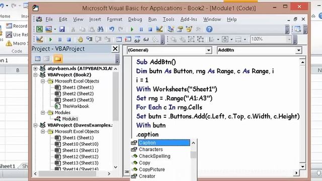Image resolution: width=322 pixels, height=181 pixels.
Task: Run the macro from the Standard toolbar
Action: point(132,29)
